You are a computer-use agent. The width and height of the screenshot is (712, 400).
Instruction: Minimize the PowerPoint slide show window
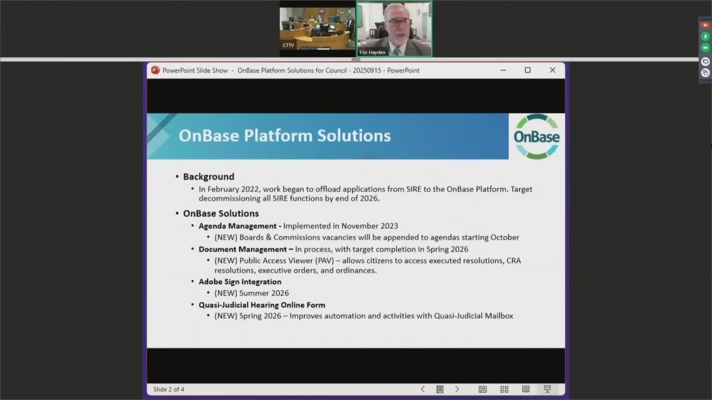503,70
